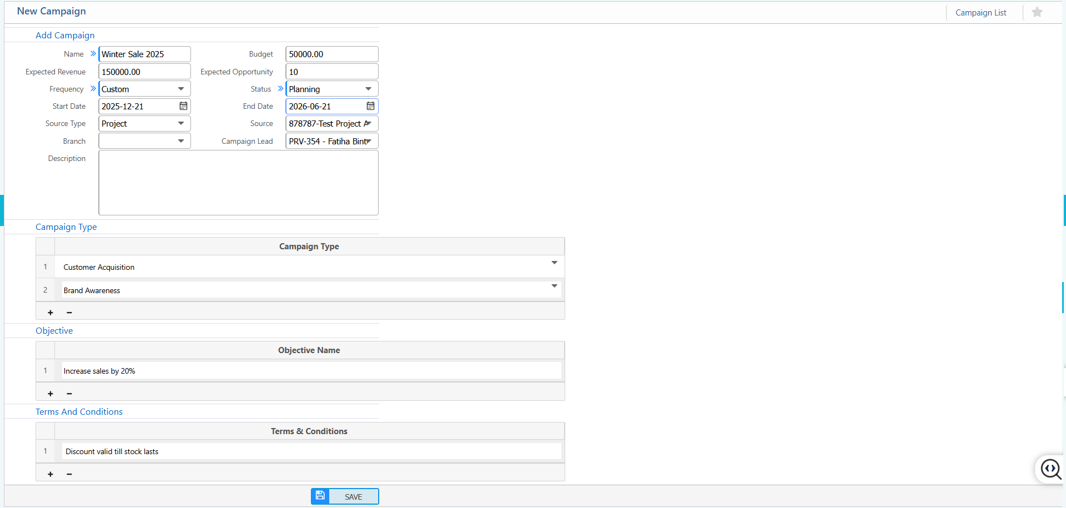Click into the Description text area
This screenshot has width=1066, height=508.
click(x=238, y=183)
